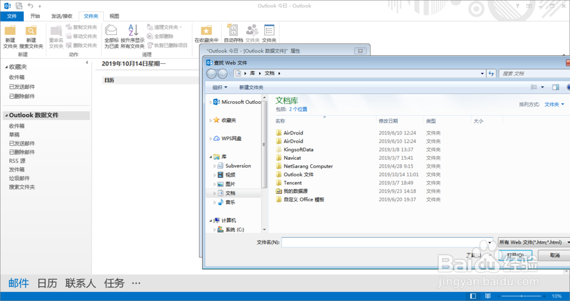The height and width of the screenshot is (301, 570).
Task: Open the Arrange by 文件夹 dropdown
Action: (x=554, y=104)
